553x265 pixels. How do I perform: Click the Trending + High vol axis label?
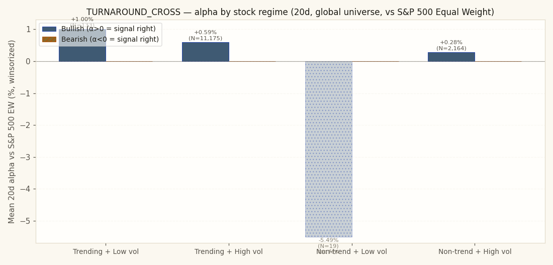pyautogui.click(x=229, y=251)
